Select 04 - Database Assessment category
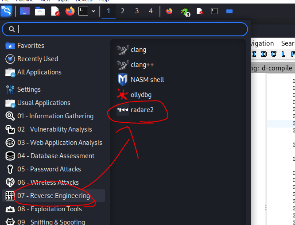 pyautogui.click(x=54, y=156)
